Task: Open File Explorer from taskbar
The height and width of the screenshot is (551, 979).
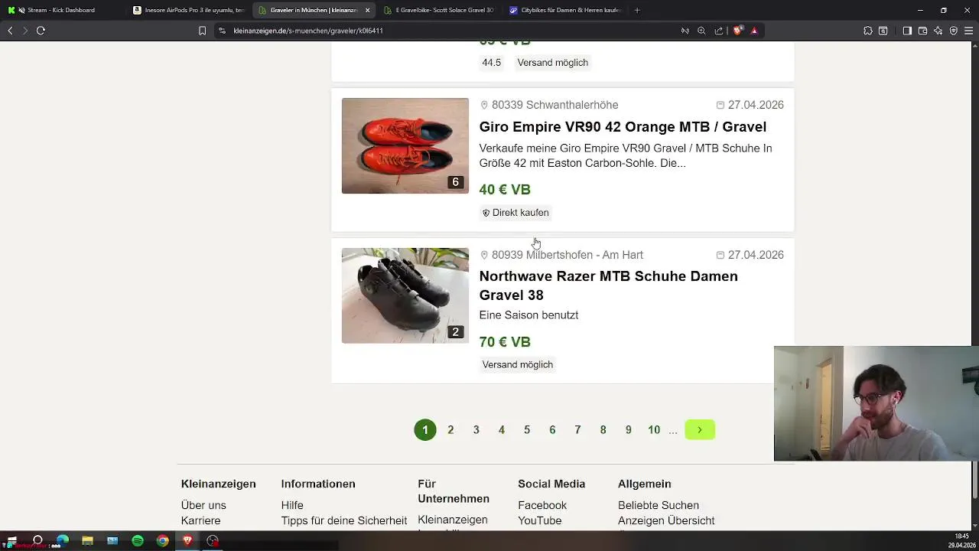Action: click(x=87, y=540)
